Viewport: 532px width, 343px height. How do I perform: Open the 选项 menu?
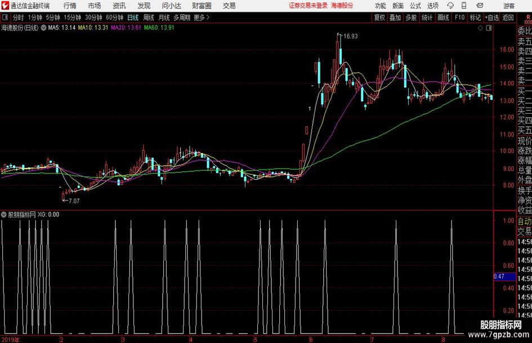click(x=432, y=6)
